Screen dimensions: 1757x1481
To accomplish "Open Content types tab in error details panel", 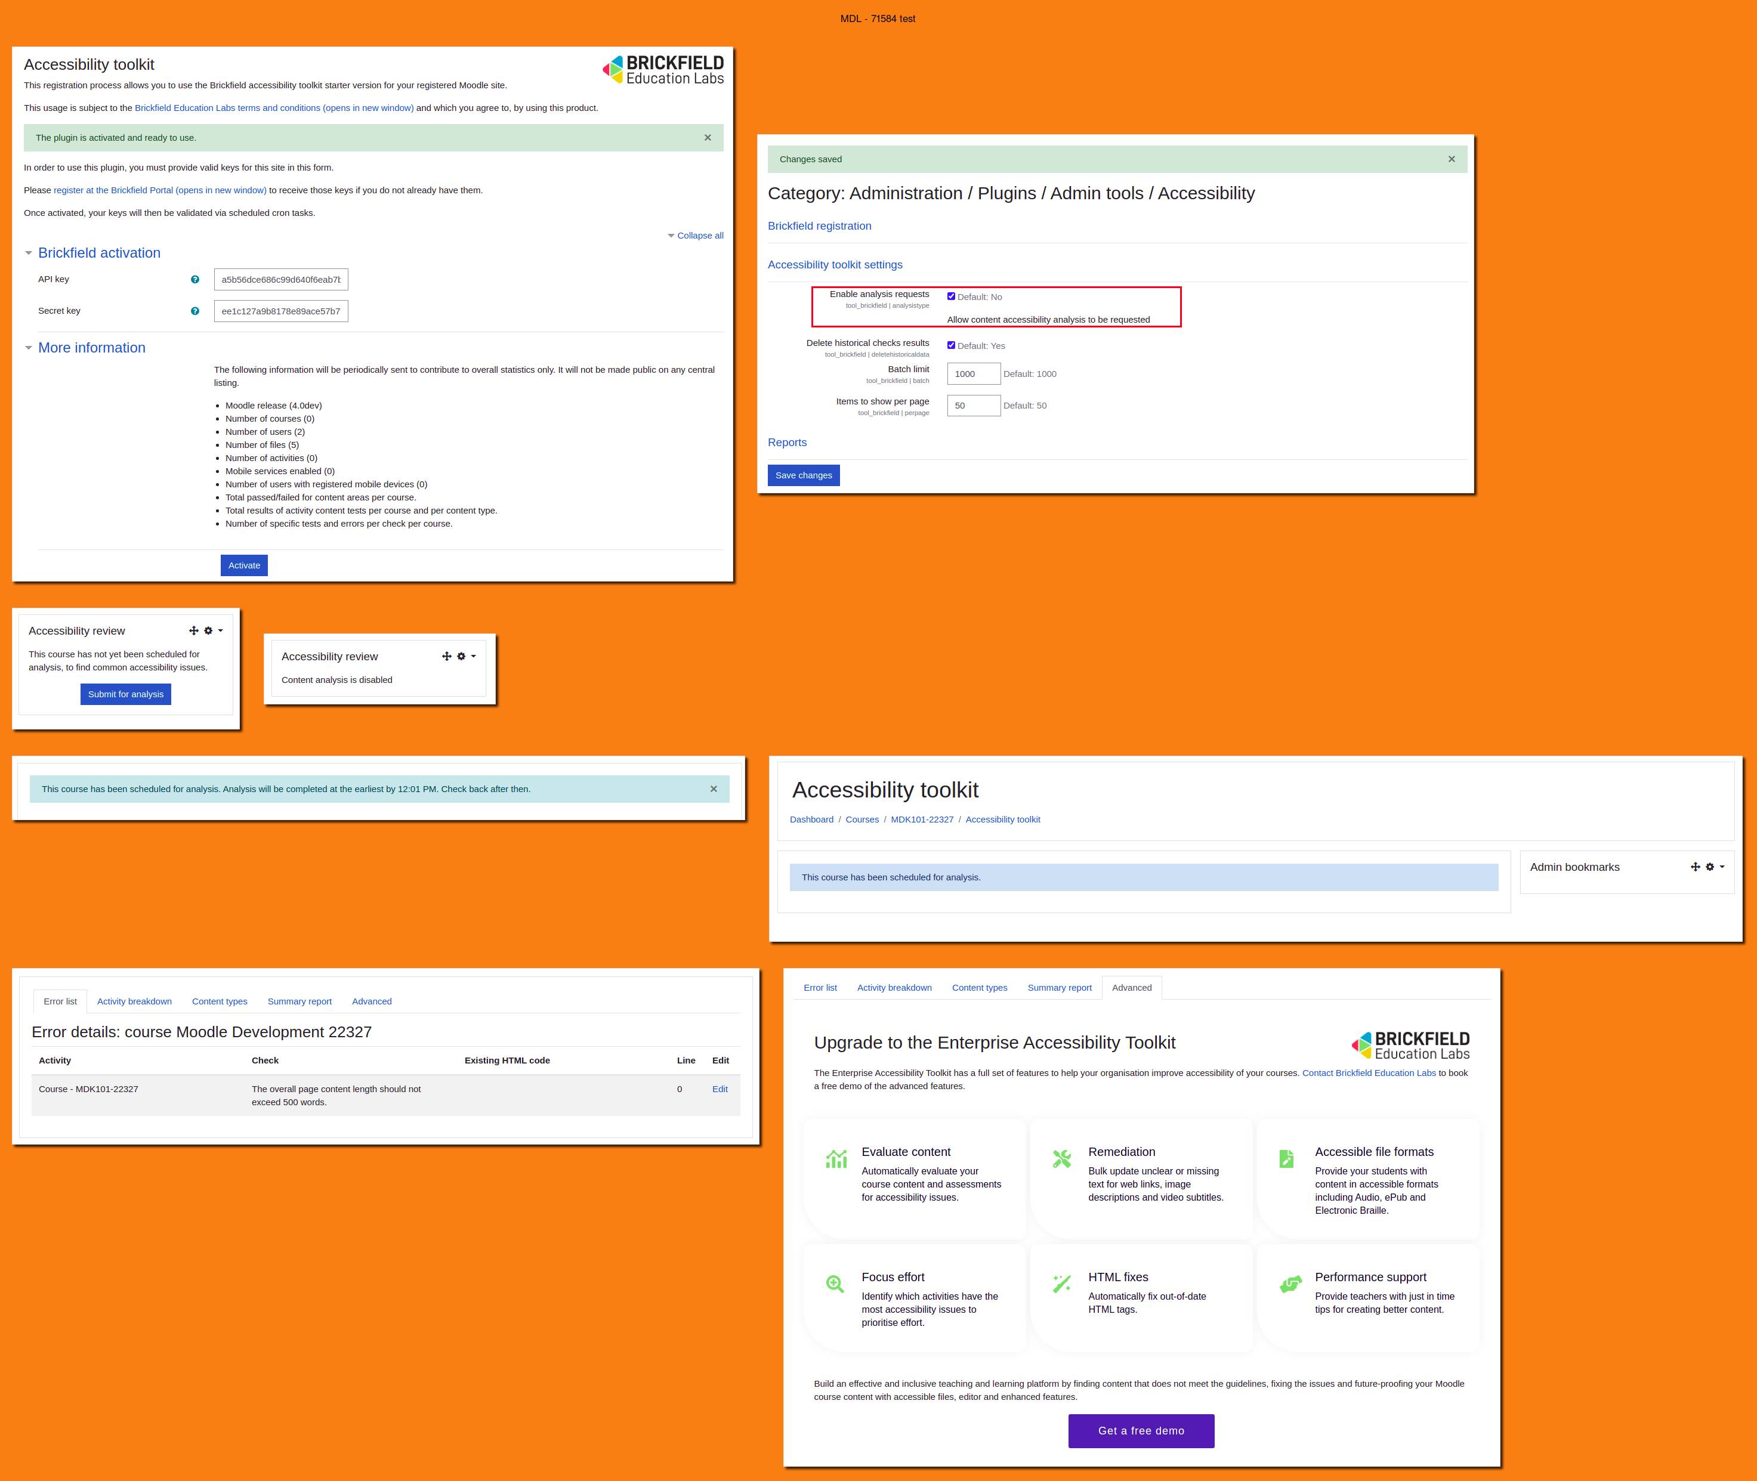I will pos(219,1001).
